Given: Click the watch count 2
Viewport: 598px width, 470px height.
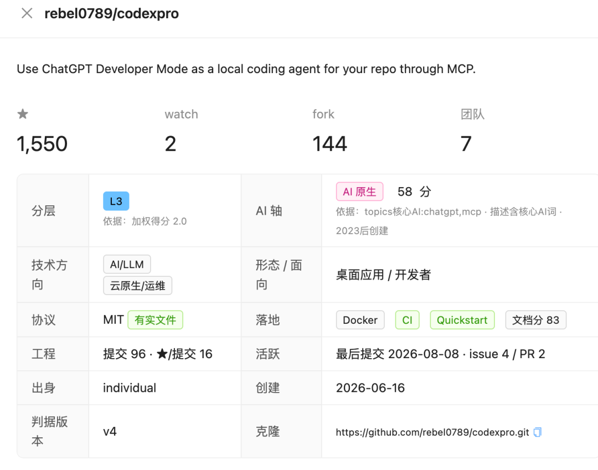Looking at the screenshot, I should coord(171,144).
